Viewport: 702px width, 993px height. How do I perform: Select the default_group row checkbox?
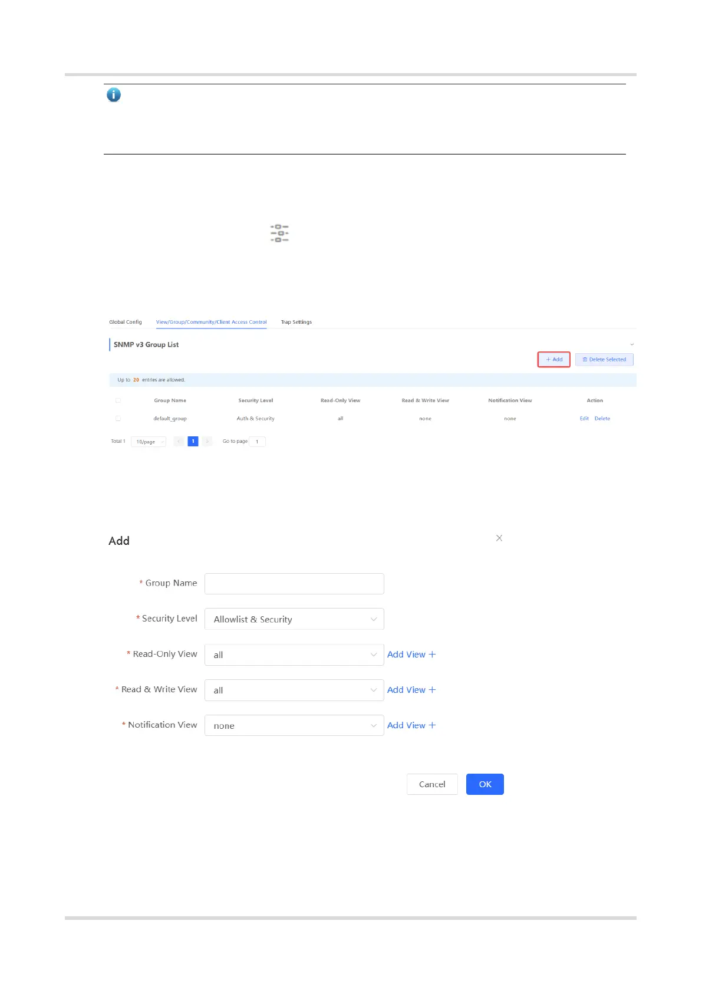coord(118,419)
